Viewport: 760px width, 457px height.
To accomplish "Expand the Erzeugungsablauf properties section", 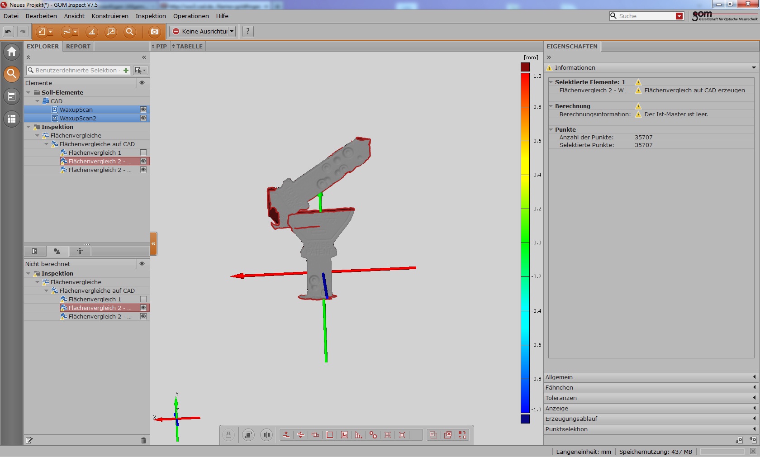I will coord(651,419).
